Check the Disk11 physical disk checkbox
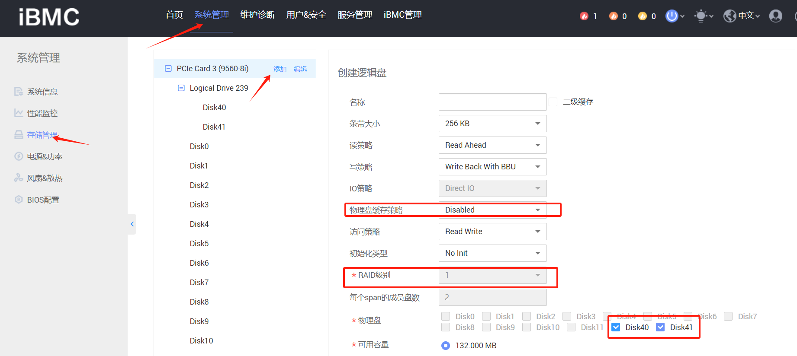This screenshot has height=356, width=797. (571, 327)
